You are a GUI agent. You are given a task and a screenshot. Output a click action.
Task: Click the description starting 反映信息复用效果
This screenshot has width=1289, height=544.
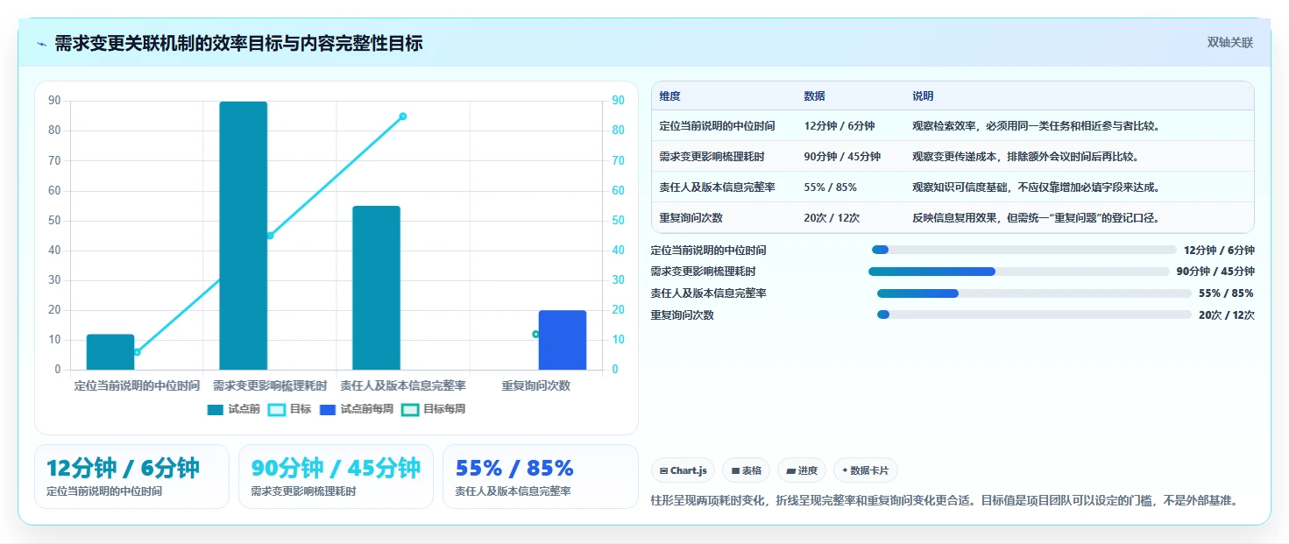(1037, 217)
